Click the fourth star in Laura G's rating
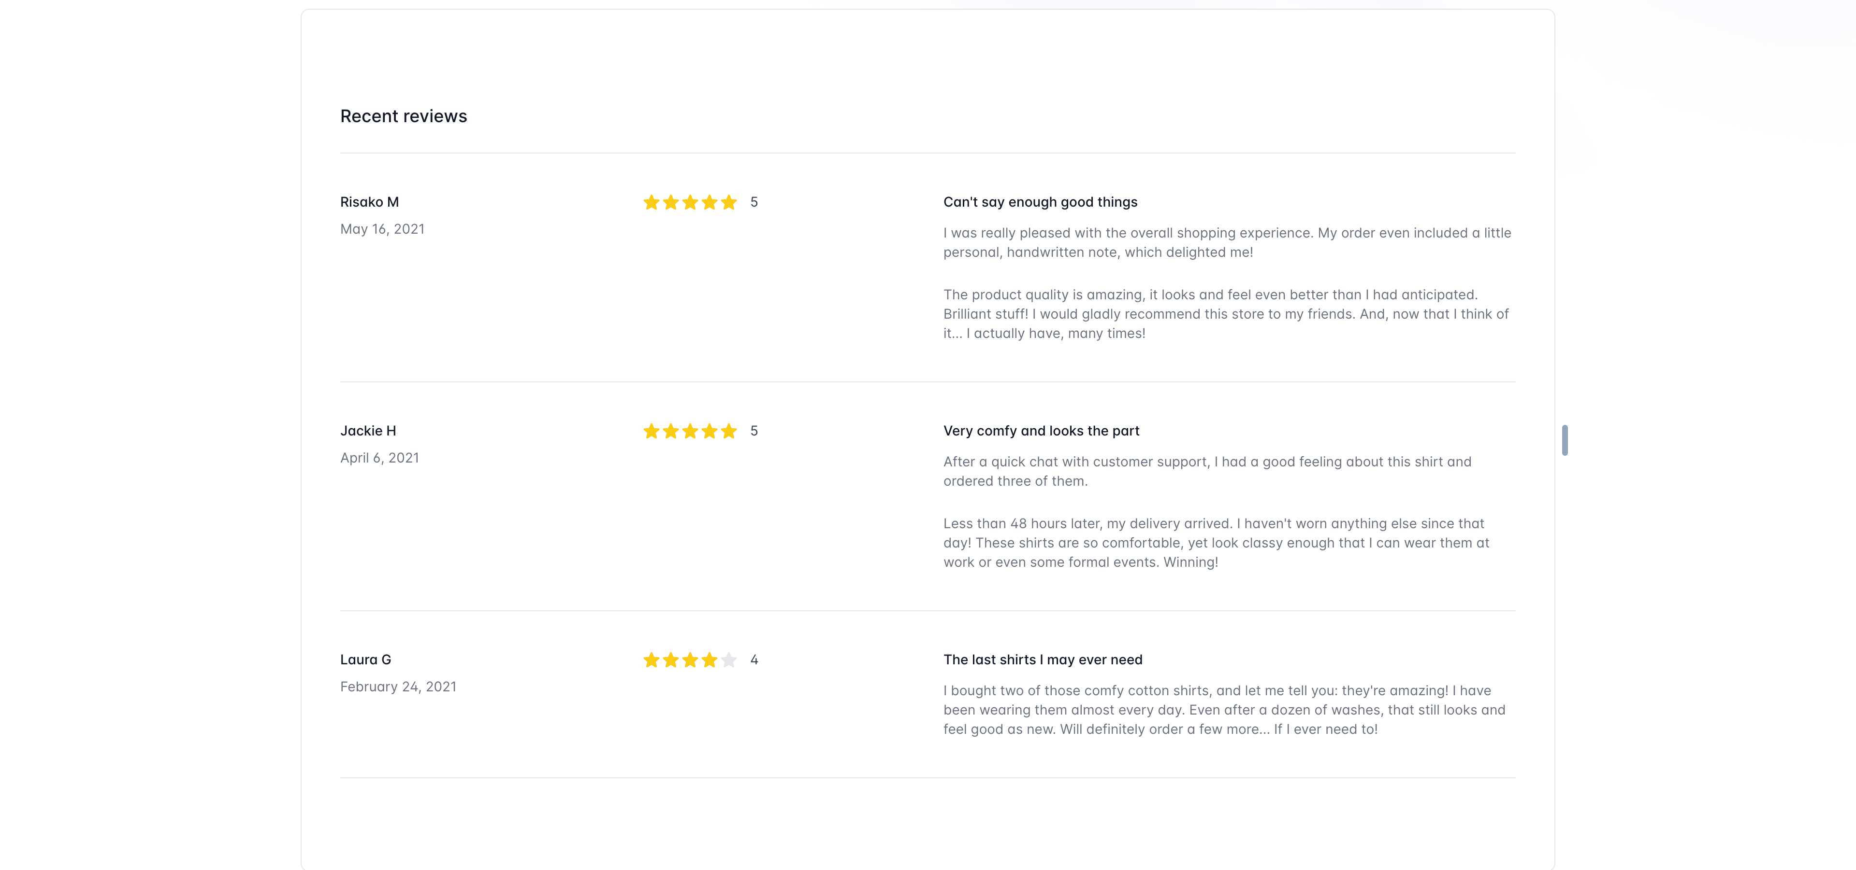Screen dimensions: 1856x870 tap(710, 660)
